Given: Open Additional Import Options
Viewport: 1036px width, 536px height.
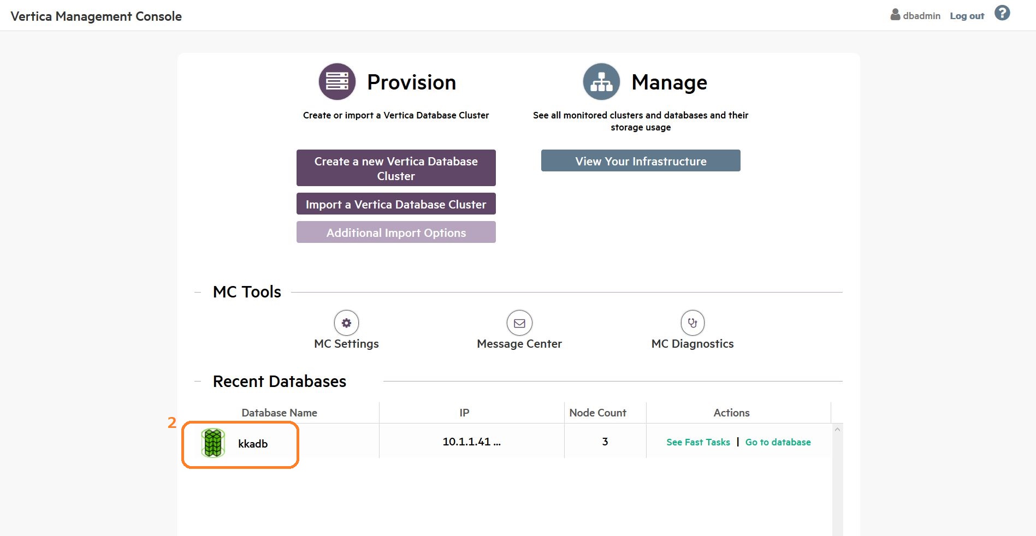Looking at the screenshot, I should [396, 233].
